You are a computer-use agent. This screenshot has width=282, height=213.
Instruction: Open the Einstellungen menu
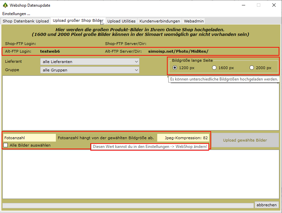coord(16,14)
